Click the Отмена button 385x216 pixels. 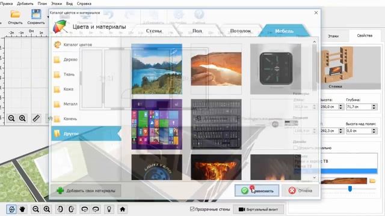pos(300,191)
